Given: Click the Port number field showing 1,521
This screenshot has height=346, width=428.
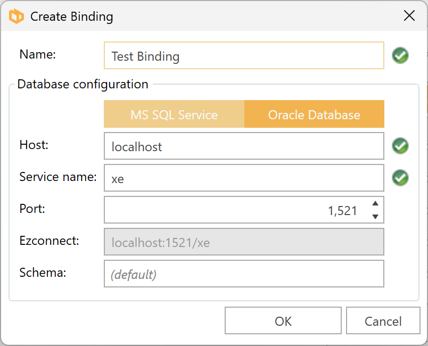Looking at the screenshot, I should 234,210.
